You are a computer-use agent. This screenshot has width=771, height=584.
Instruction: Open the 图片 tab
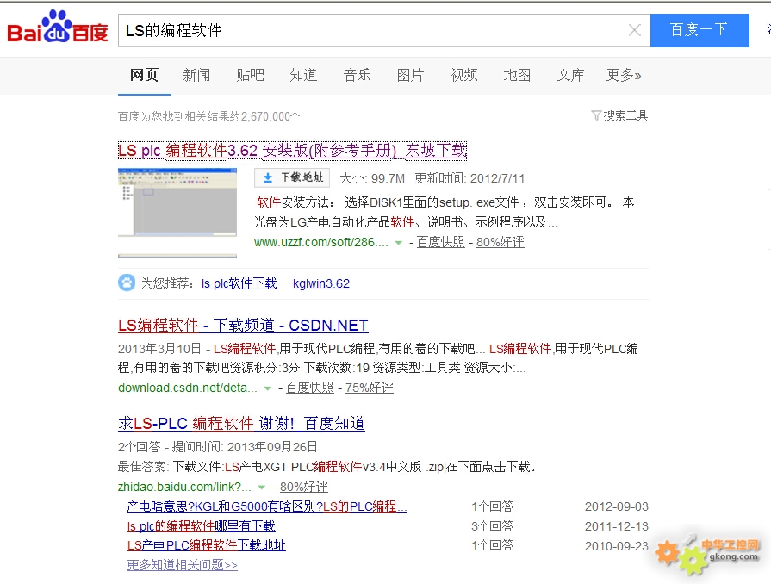click(411, 75)
